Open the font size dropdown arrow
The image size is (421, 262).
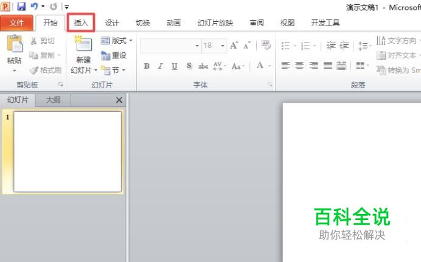(x=223, y=46)
